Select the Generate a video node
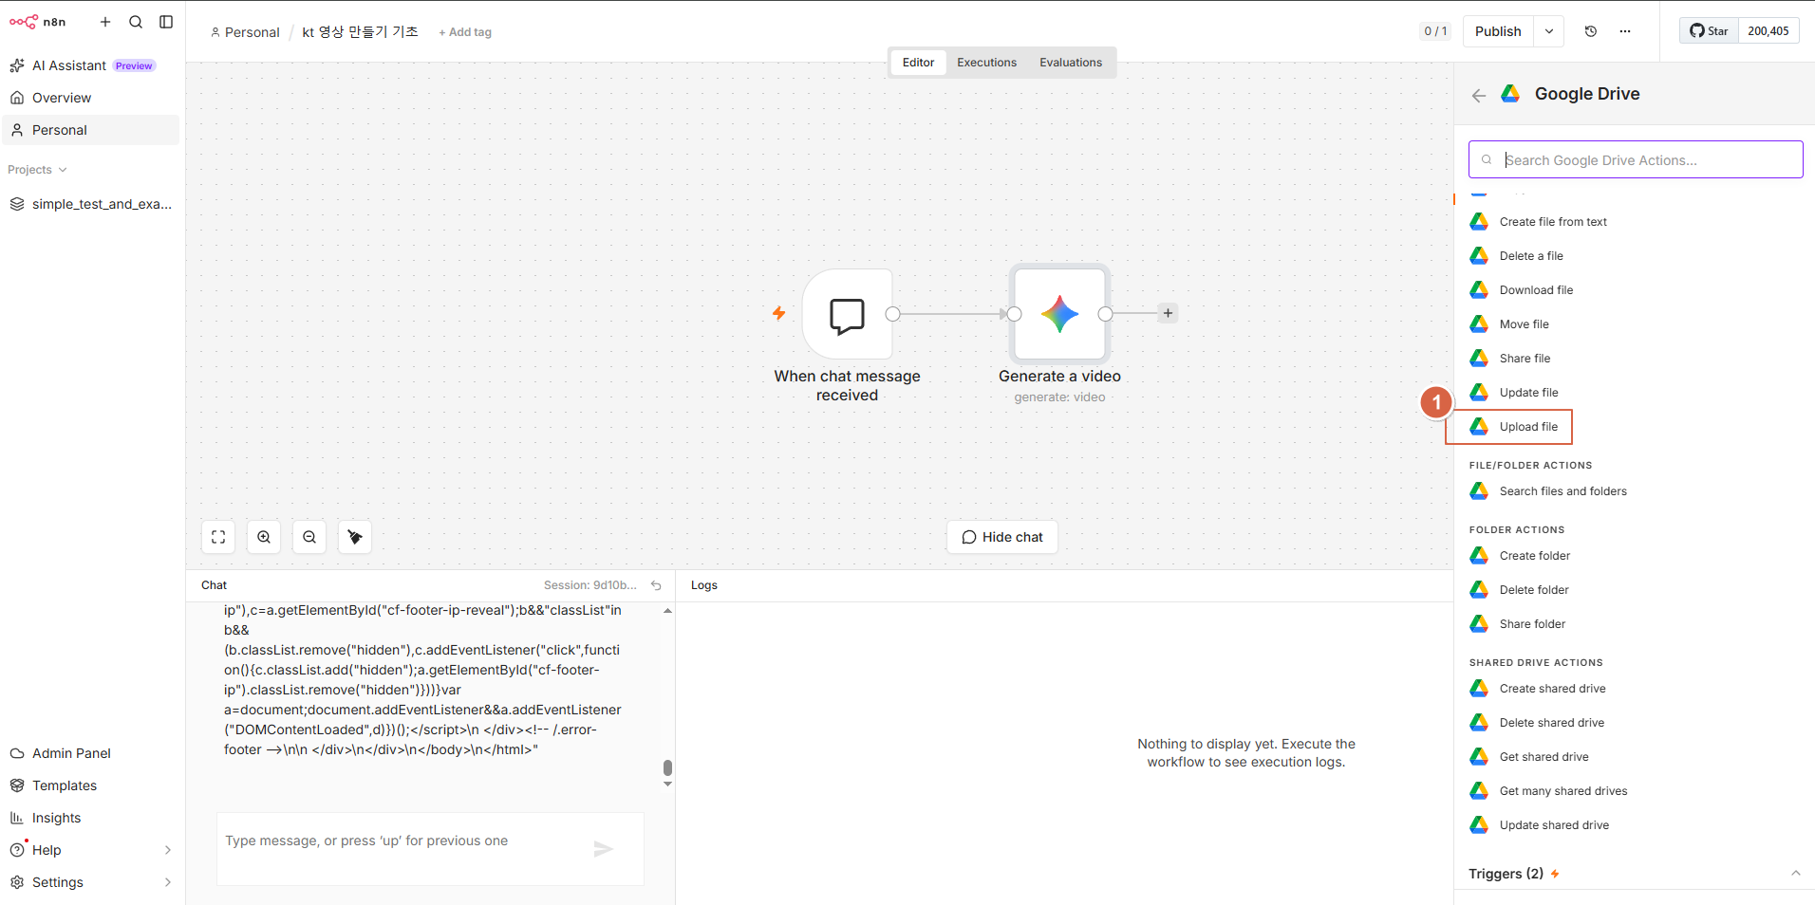 point(1060,314)
